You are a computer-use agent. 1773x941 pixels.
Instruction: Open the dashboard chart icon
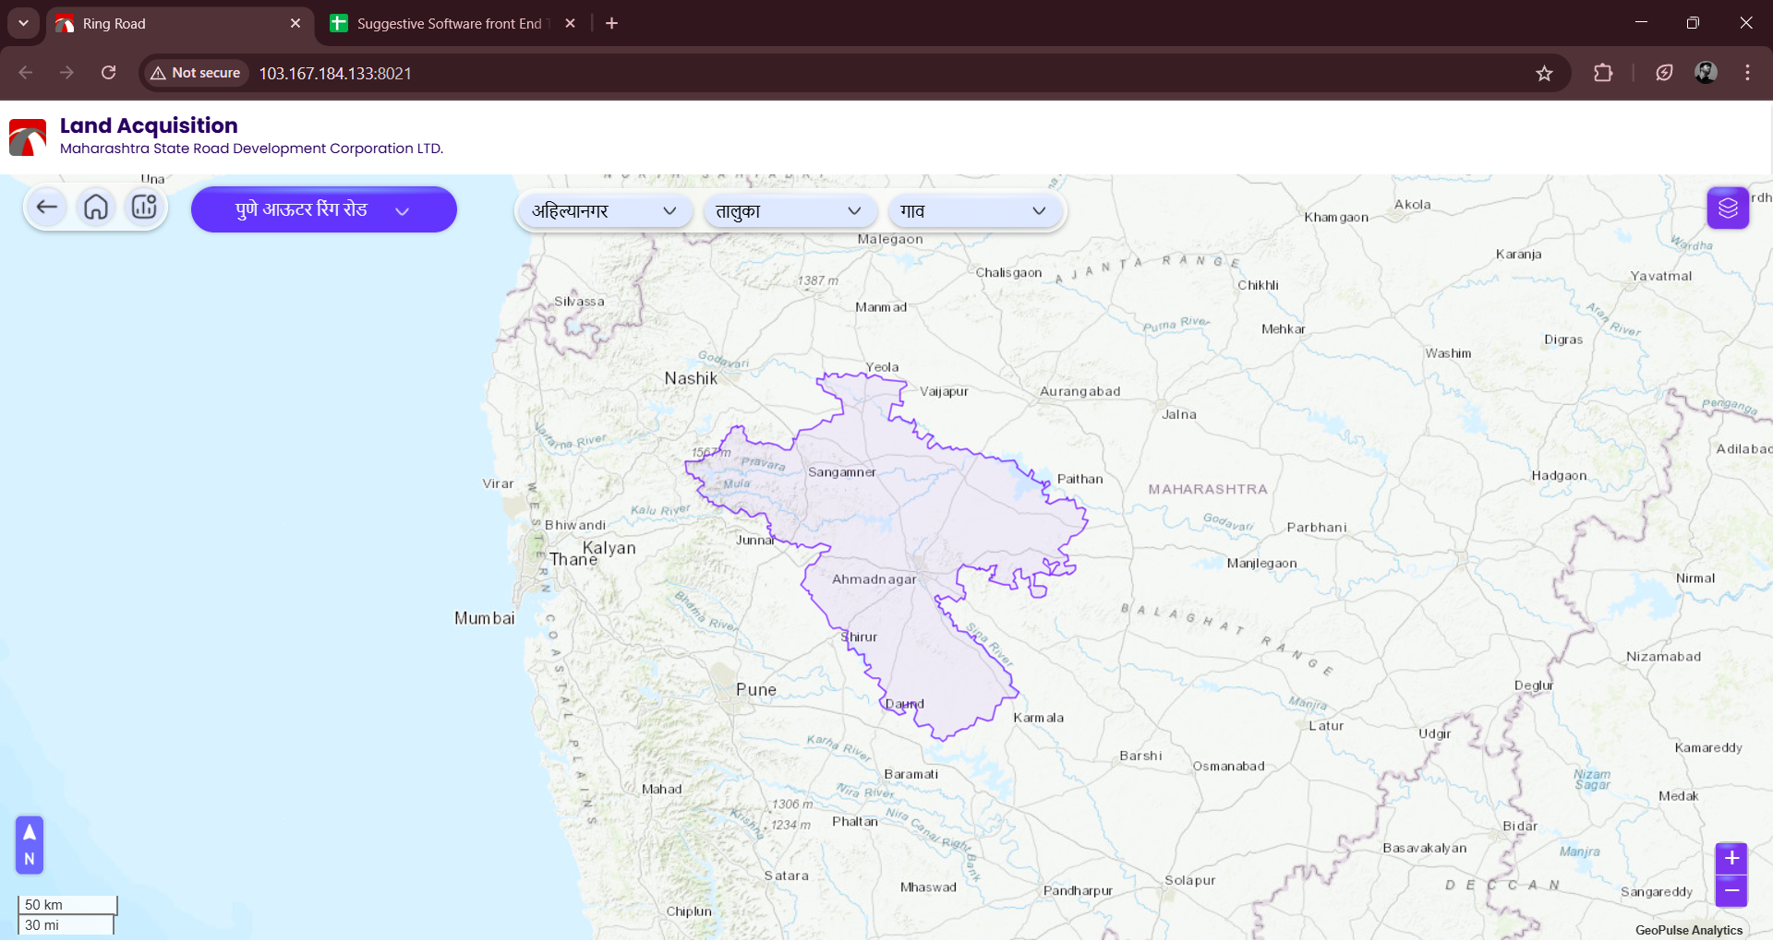point(144,208)
